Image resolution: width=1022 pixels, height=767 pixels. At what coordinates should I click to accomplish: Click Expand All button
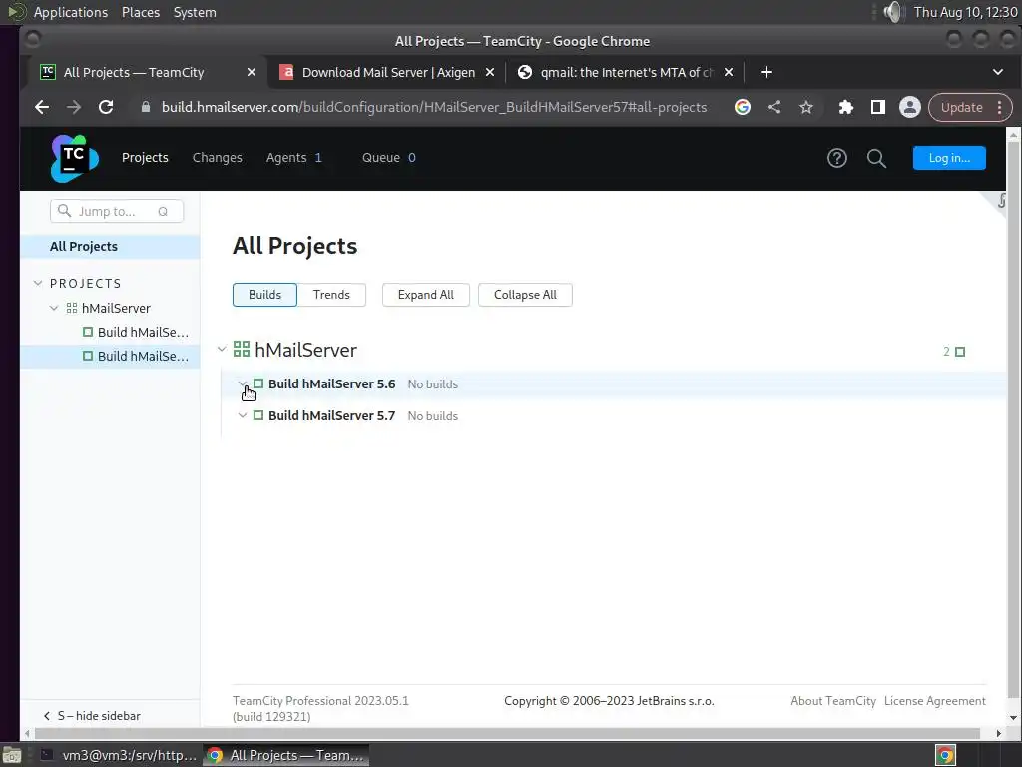pos(425,295)
